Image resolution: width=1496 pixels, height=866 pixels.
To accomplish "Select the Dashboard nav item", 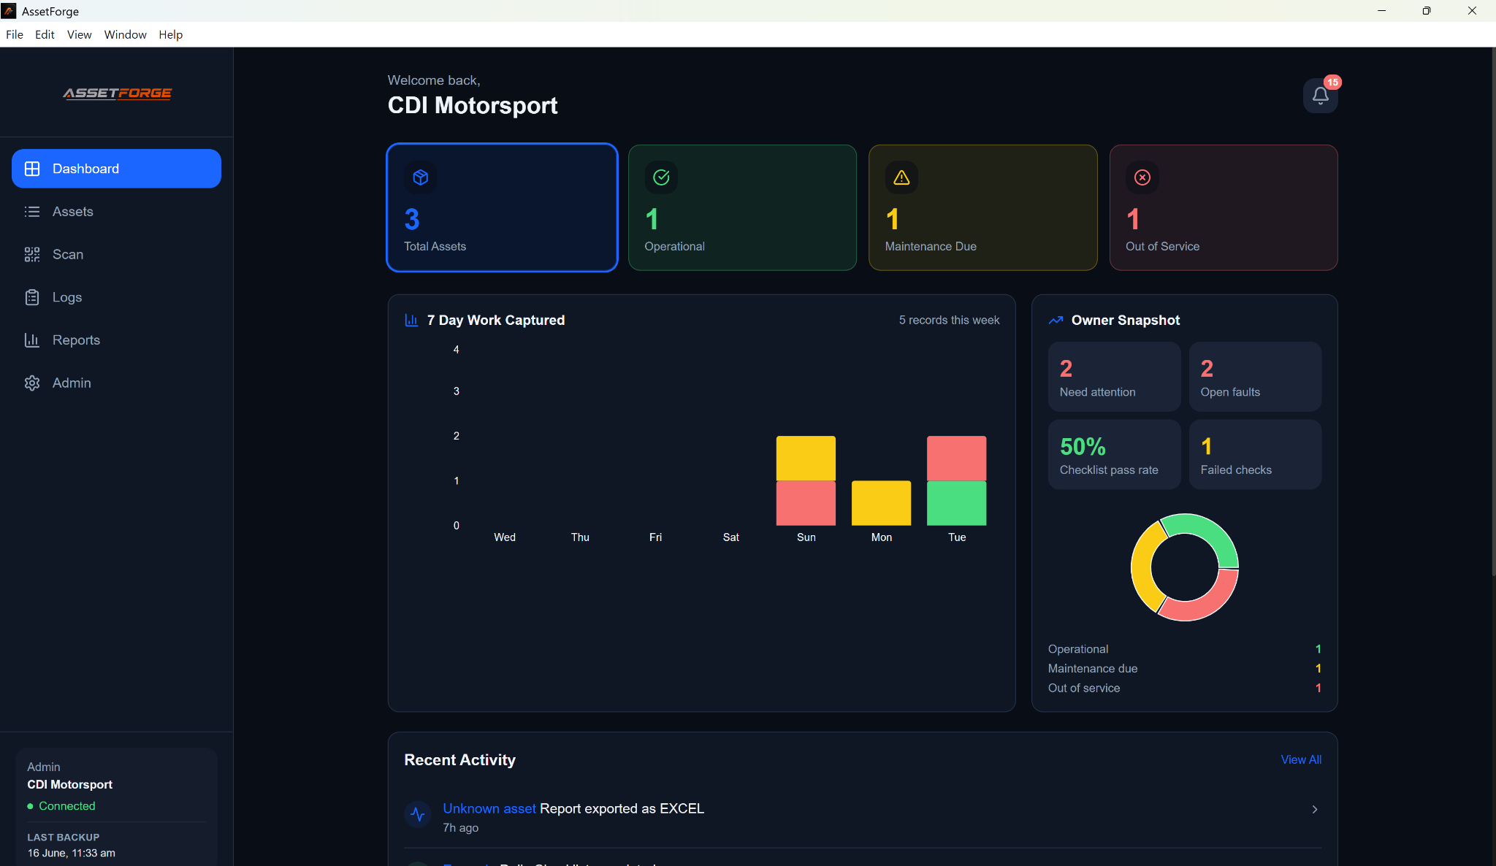I will (x=116, y=169).
